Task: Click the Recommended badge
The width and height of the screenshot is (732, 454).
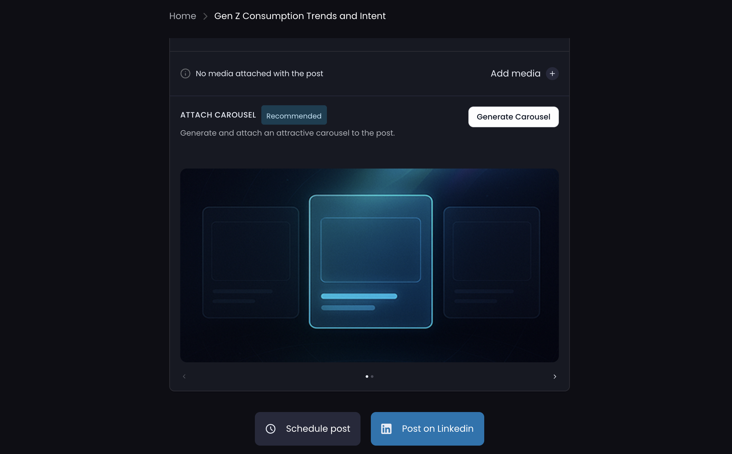Action: coord(294,115)
